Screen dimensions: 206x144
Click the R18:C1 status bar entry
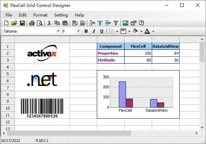[x=42, y=141]
